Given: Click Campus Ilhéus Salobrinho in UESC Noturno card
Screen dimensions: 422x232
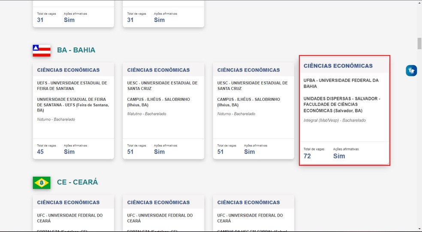Looking at the screenshot, I should click(x=249, y=102).
